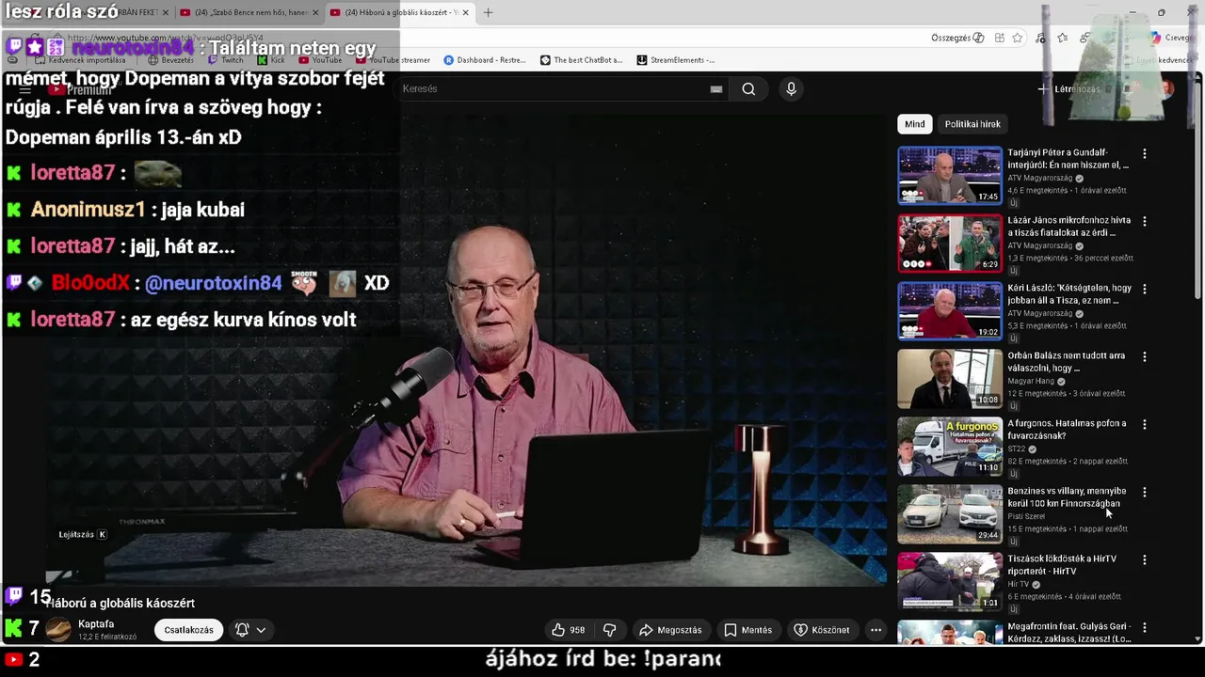Open options menu for Lázár János video
Viewport: 1205px width, 677px height.
point(1145,221)
